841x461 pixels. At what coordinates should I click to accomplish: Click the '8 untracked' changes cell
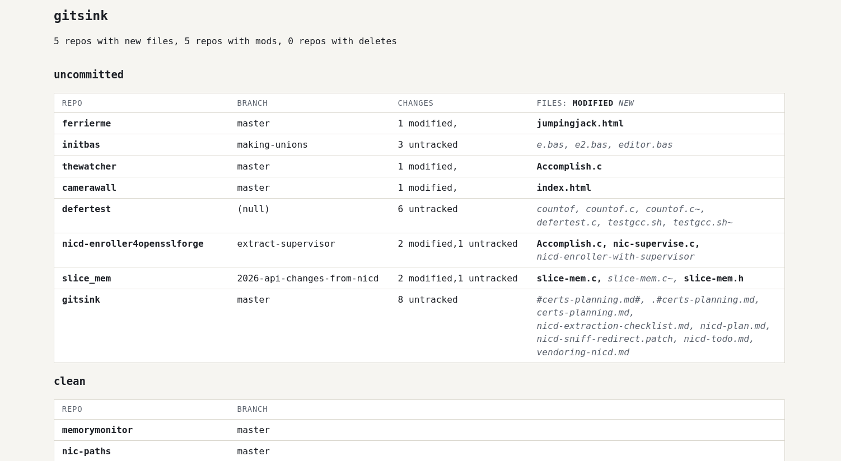[x=428, y=299]
